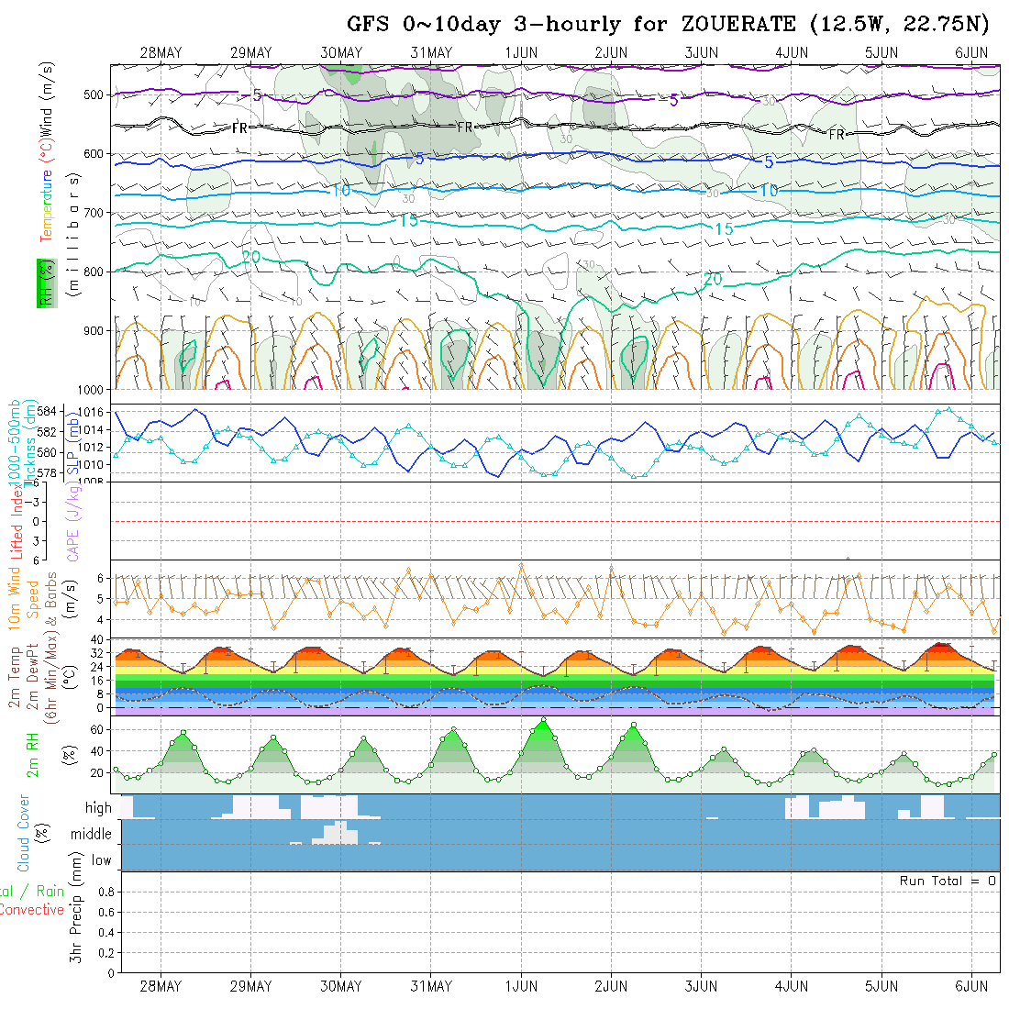The height and width of the screenshot is (1009, 1009).
Task: Click the 2m RH peak marker on 1JUN
Action: [544, 720]
